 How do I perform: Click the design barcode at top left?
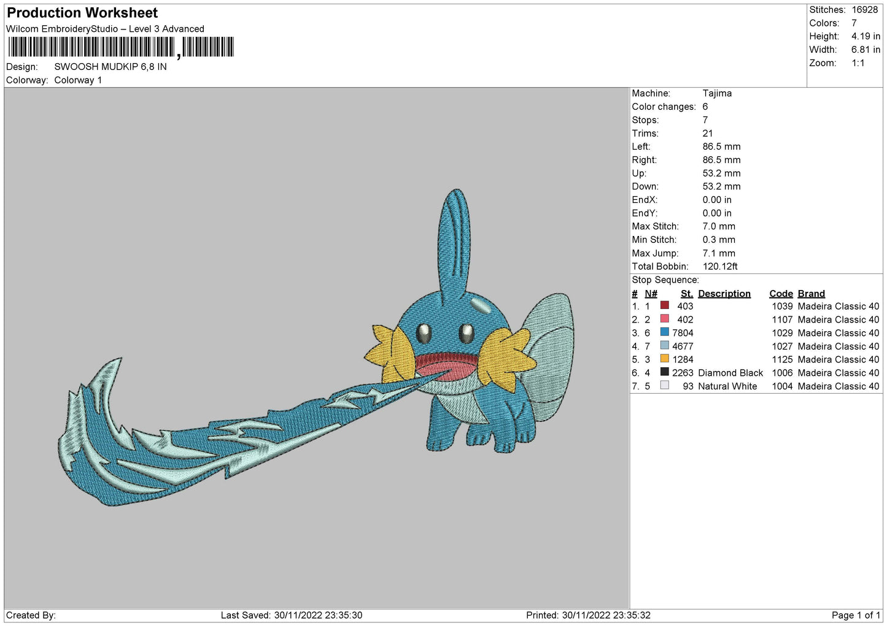coord(121,47)
